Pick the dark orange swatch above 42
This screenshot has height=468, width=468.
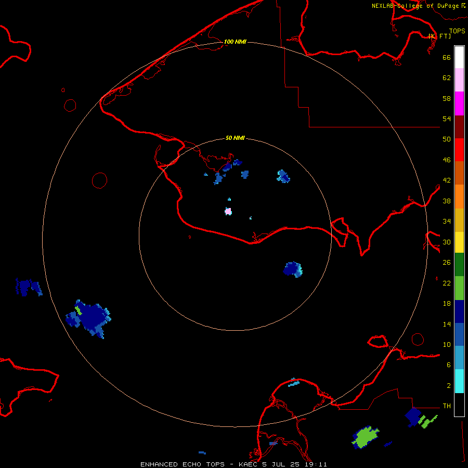coord(459,173)
